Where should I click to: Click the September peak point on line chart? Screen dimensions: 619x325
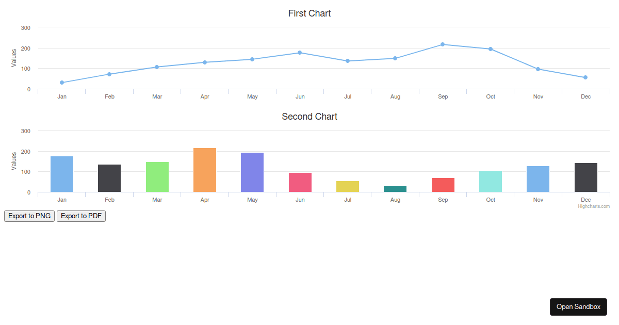point(443,44)
